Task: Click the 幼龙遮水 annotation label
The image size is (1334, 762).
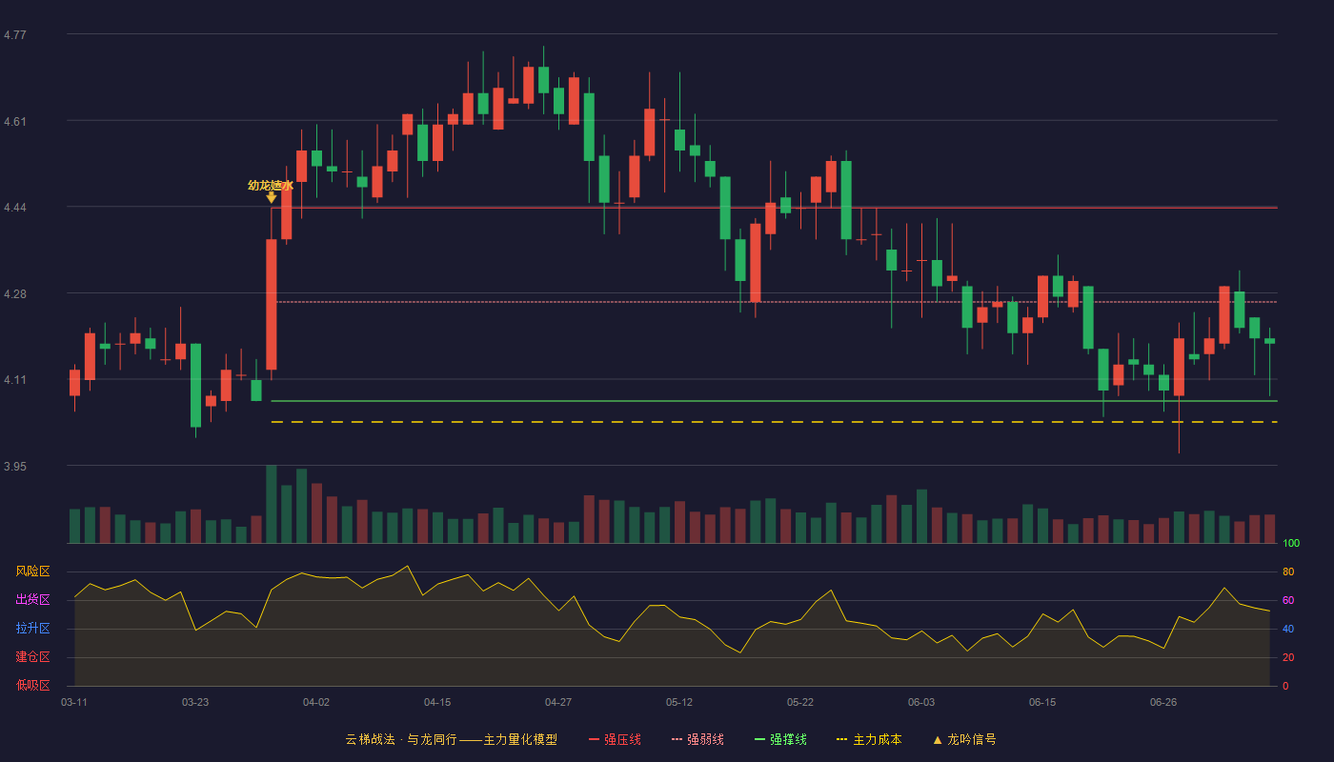Action: [x=271, y=185]
